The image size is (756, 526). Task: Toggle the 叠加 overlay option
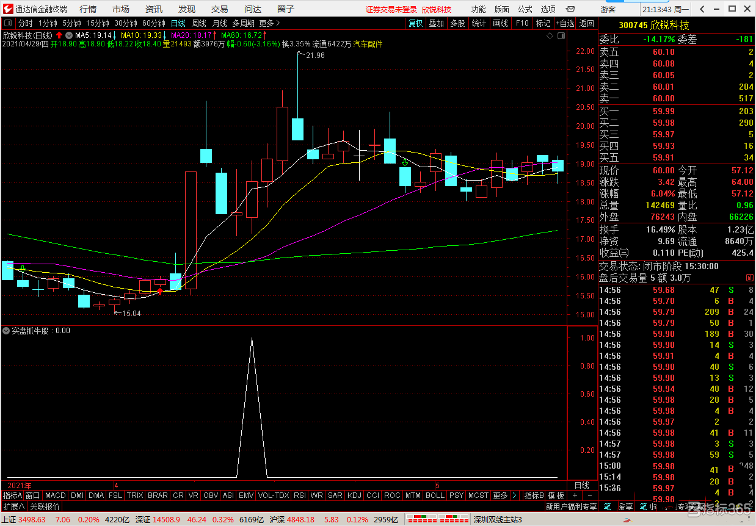[437, 23]
